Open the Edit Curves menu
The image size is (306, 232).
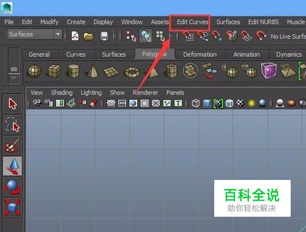192,22
